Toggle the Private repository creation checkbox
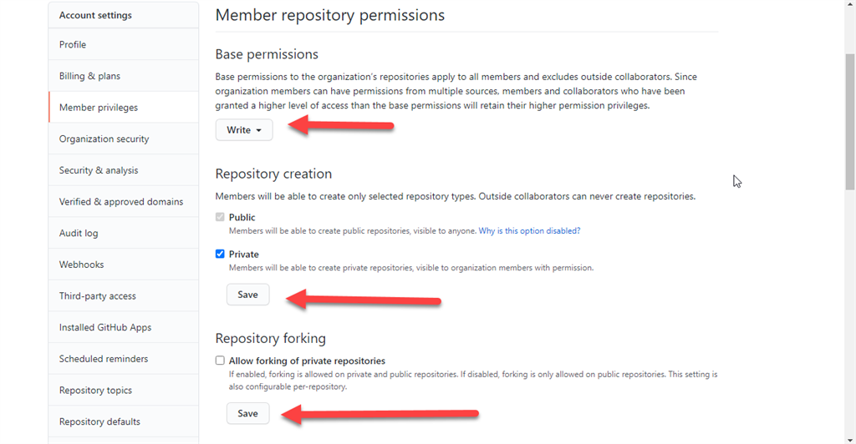The height and width of the screenshot is (444, 856). pyautogui.click(x=221, y=254)
